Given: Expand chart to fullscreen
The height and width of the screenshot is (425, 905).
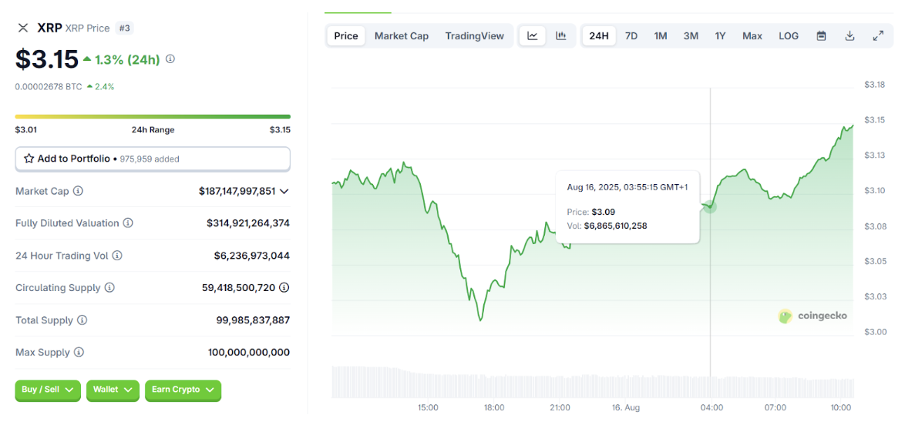Looking at the screenshot, I should click(878, 35).
